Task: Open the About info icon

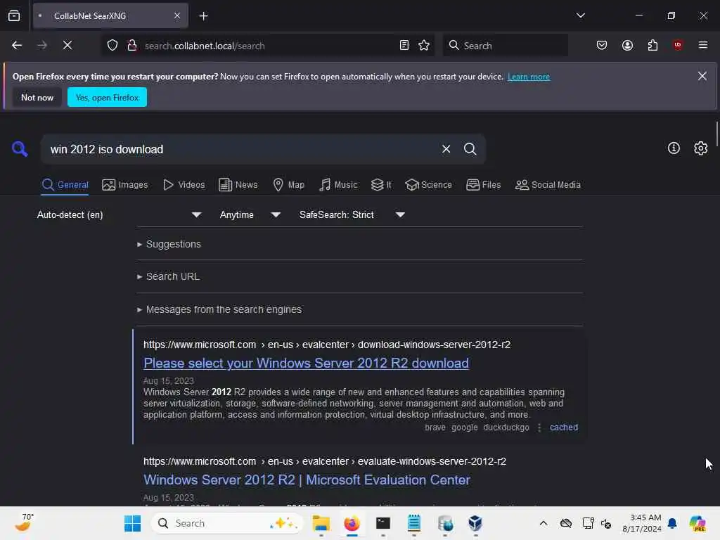Action: (x=674, y=148)
